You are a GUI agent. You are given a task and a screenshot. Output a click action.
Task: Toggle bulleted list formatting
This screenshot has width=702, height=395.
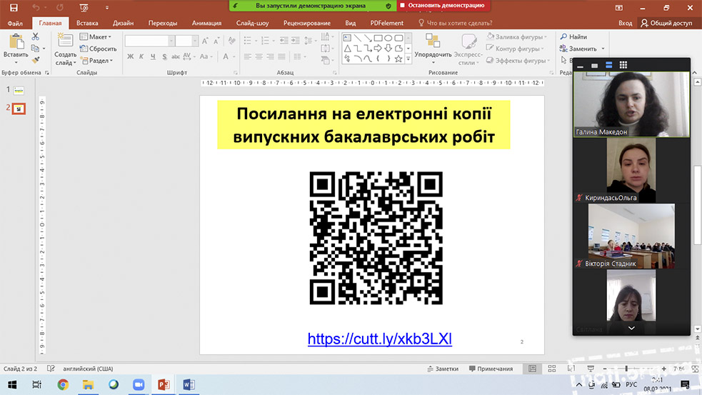click(x=248, y=41)
